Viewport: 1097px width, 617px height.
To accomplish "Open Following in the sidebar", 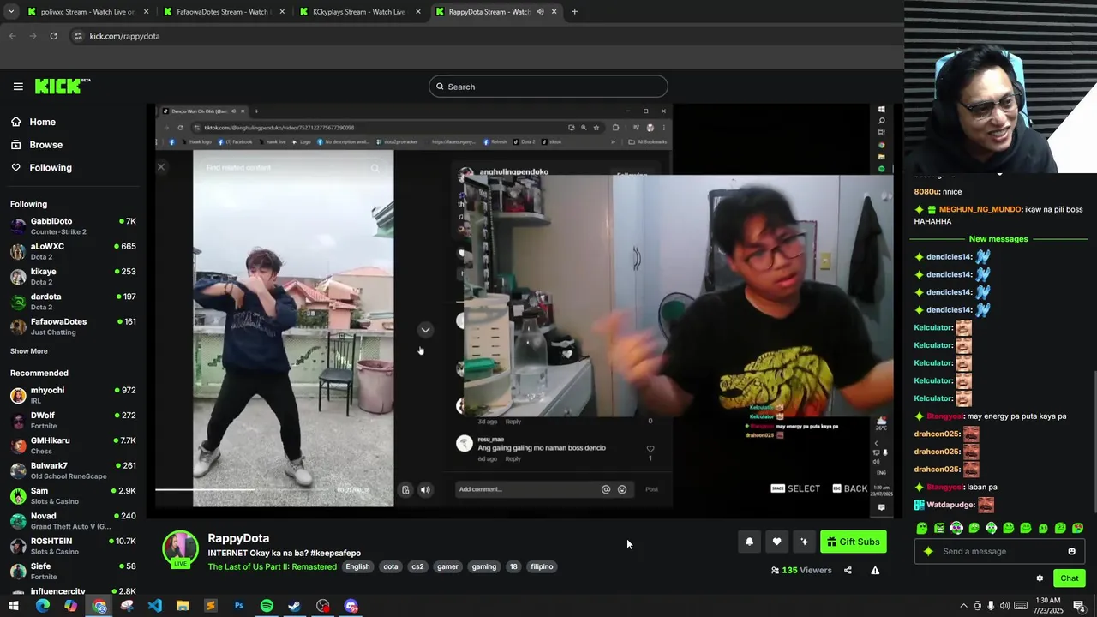I will pyautogui.click(x=50, y=167).
